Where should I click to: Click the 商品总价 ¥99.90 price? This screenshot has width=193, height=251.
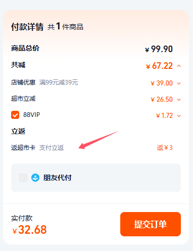159,49
